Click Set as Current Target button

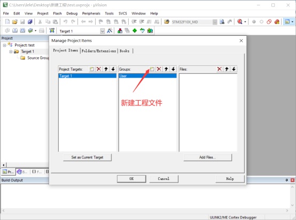click(x=87, y=157)
